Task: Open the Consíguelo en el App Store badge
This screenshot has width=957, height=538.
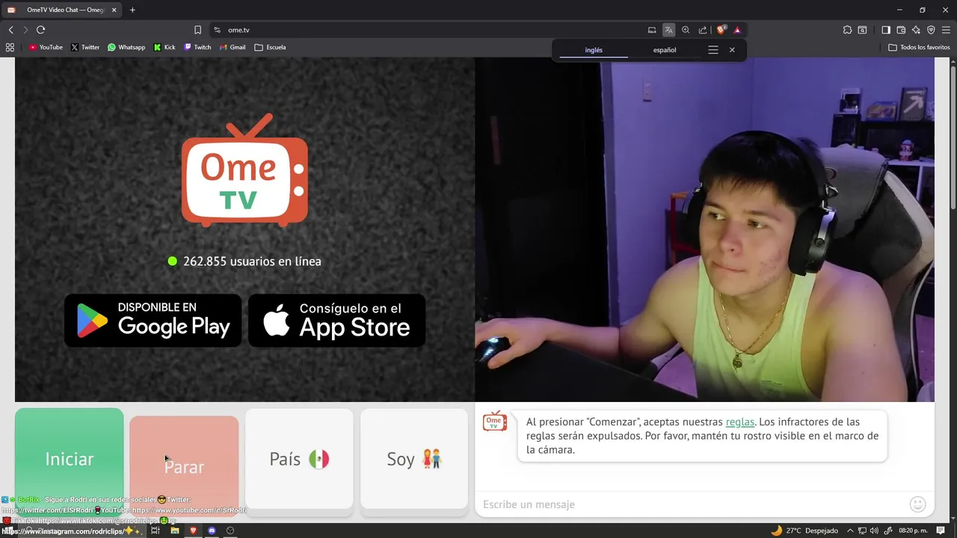Action: (336, 320)
